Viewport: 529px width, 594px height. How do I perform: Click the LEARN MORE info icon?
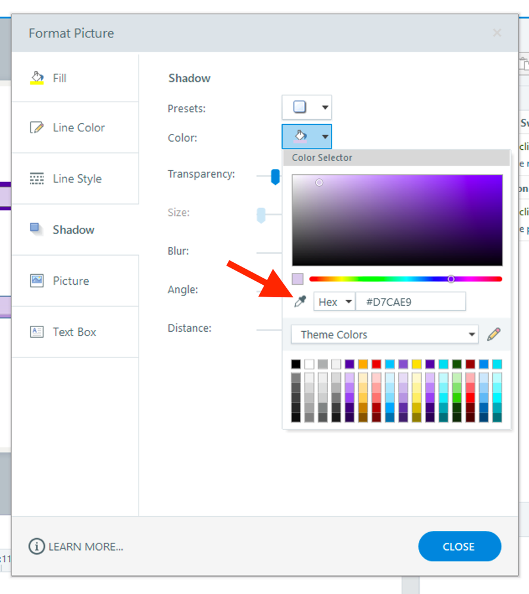(37, 546)
